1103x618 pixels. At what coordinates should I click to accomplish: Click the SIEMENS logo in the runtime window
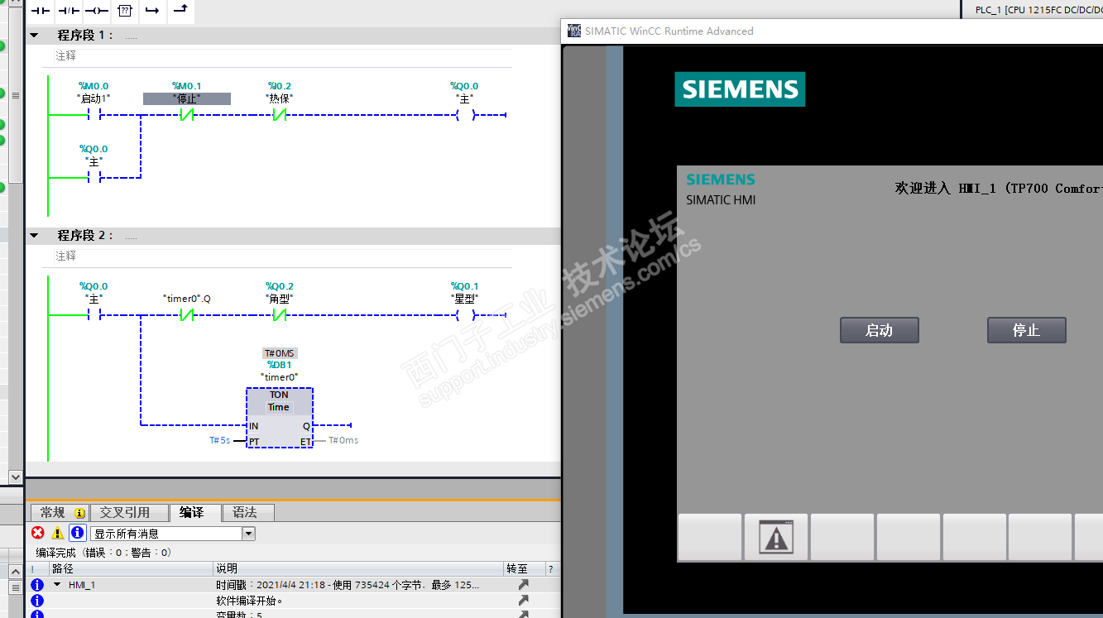[x=740, y=89]
